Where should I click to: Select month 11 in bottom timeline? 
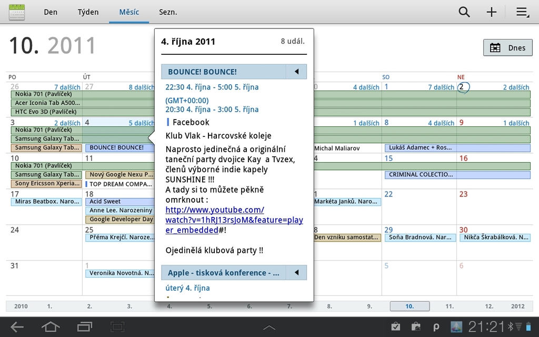coord(450,306)
